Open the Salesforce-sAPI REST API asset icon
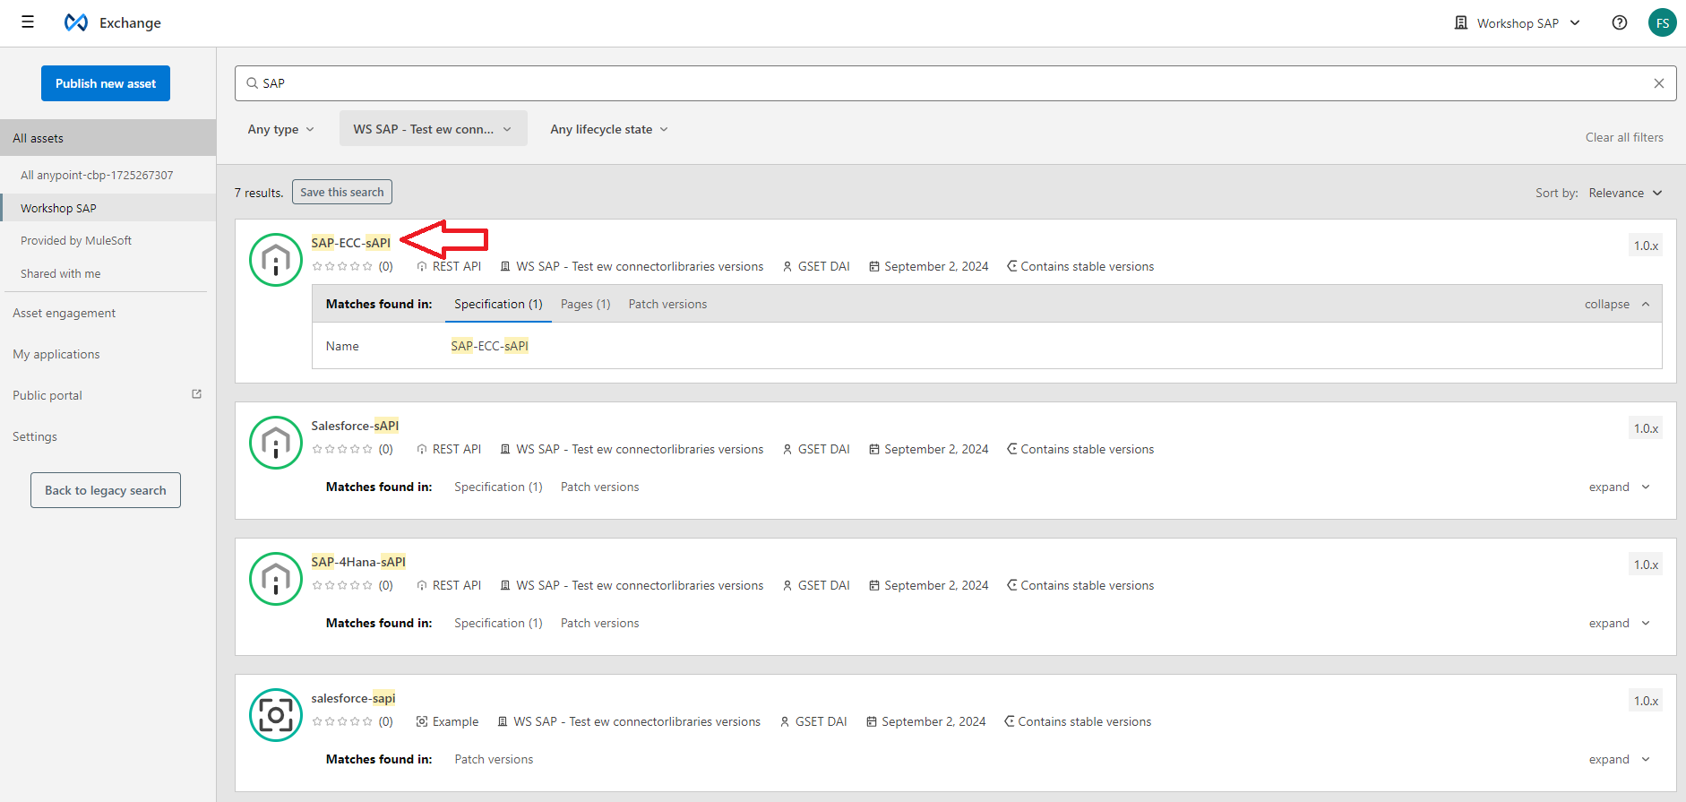1686x802 pixels. pos(276,443)
